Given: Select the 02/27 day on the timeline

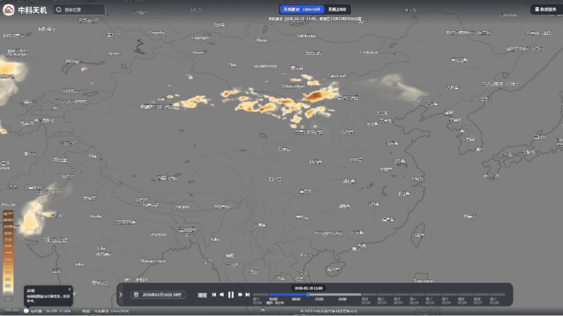Looking at the screenshot, I should coord(478,301).
